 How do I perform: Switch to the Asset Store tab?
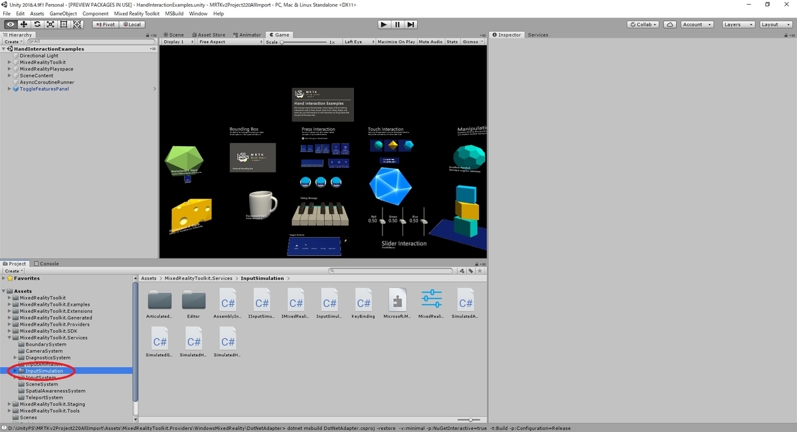[209, 35]
